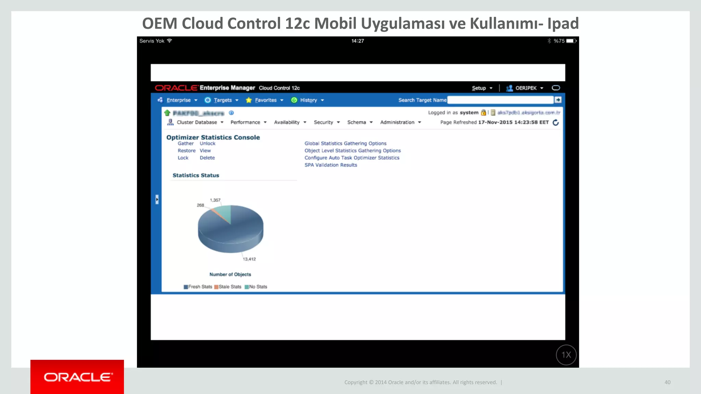Click the Unlock link
Image resolution: width=701 pixels, height=394 pixels.
[207, 143]
